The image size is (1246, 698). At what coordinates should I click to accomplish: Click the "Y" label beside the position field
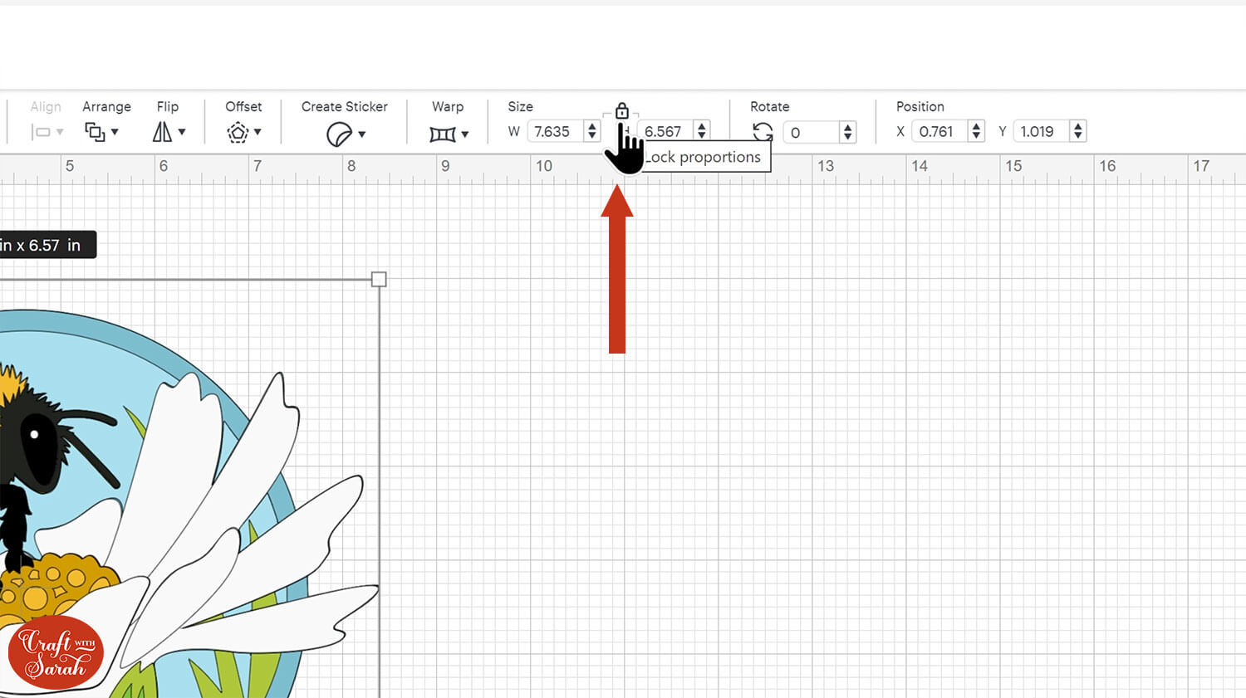click(x=1003, y=131)
